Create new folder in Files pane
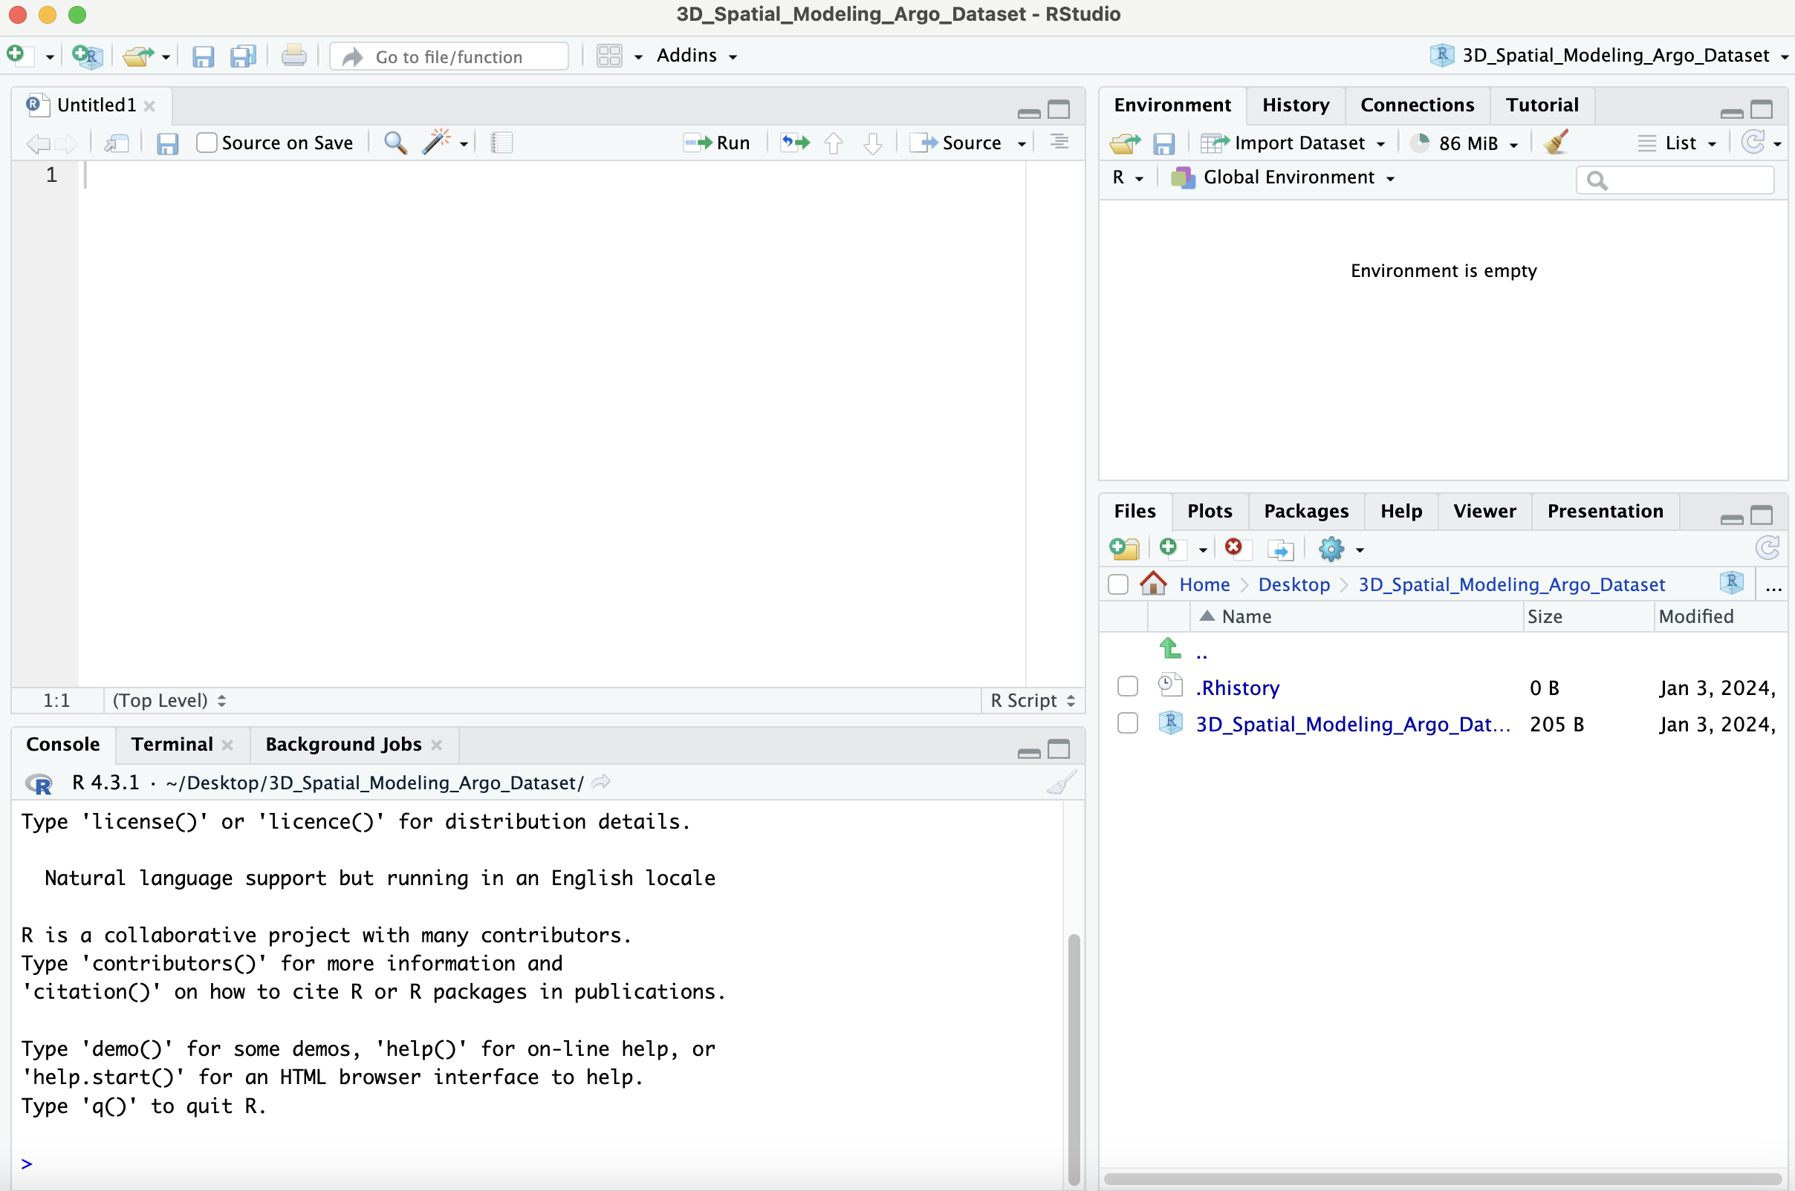 [x=1125, y=549]
